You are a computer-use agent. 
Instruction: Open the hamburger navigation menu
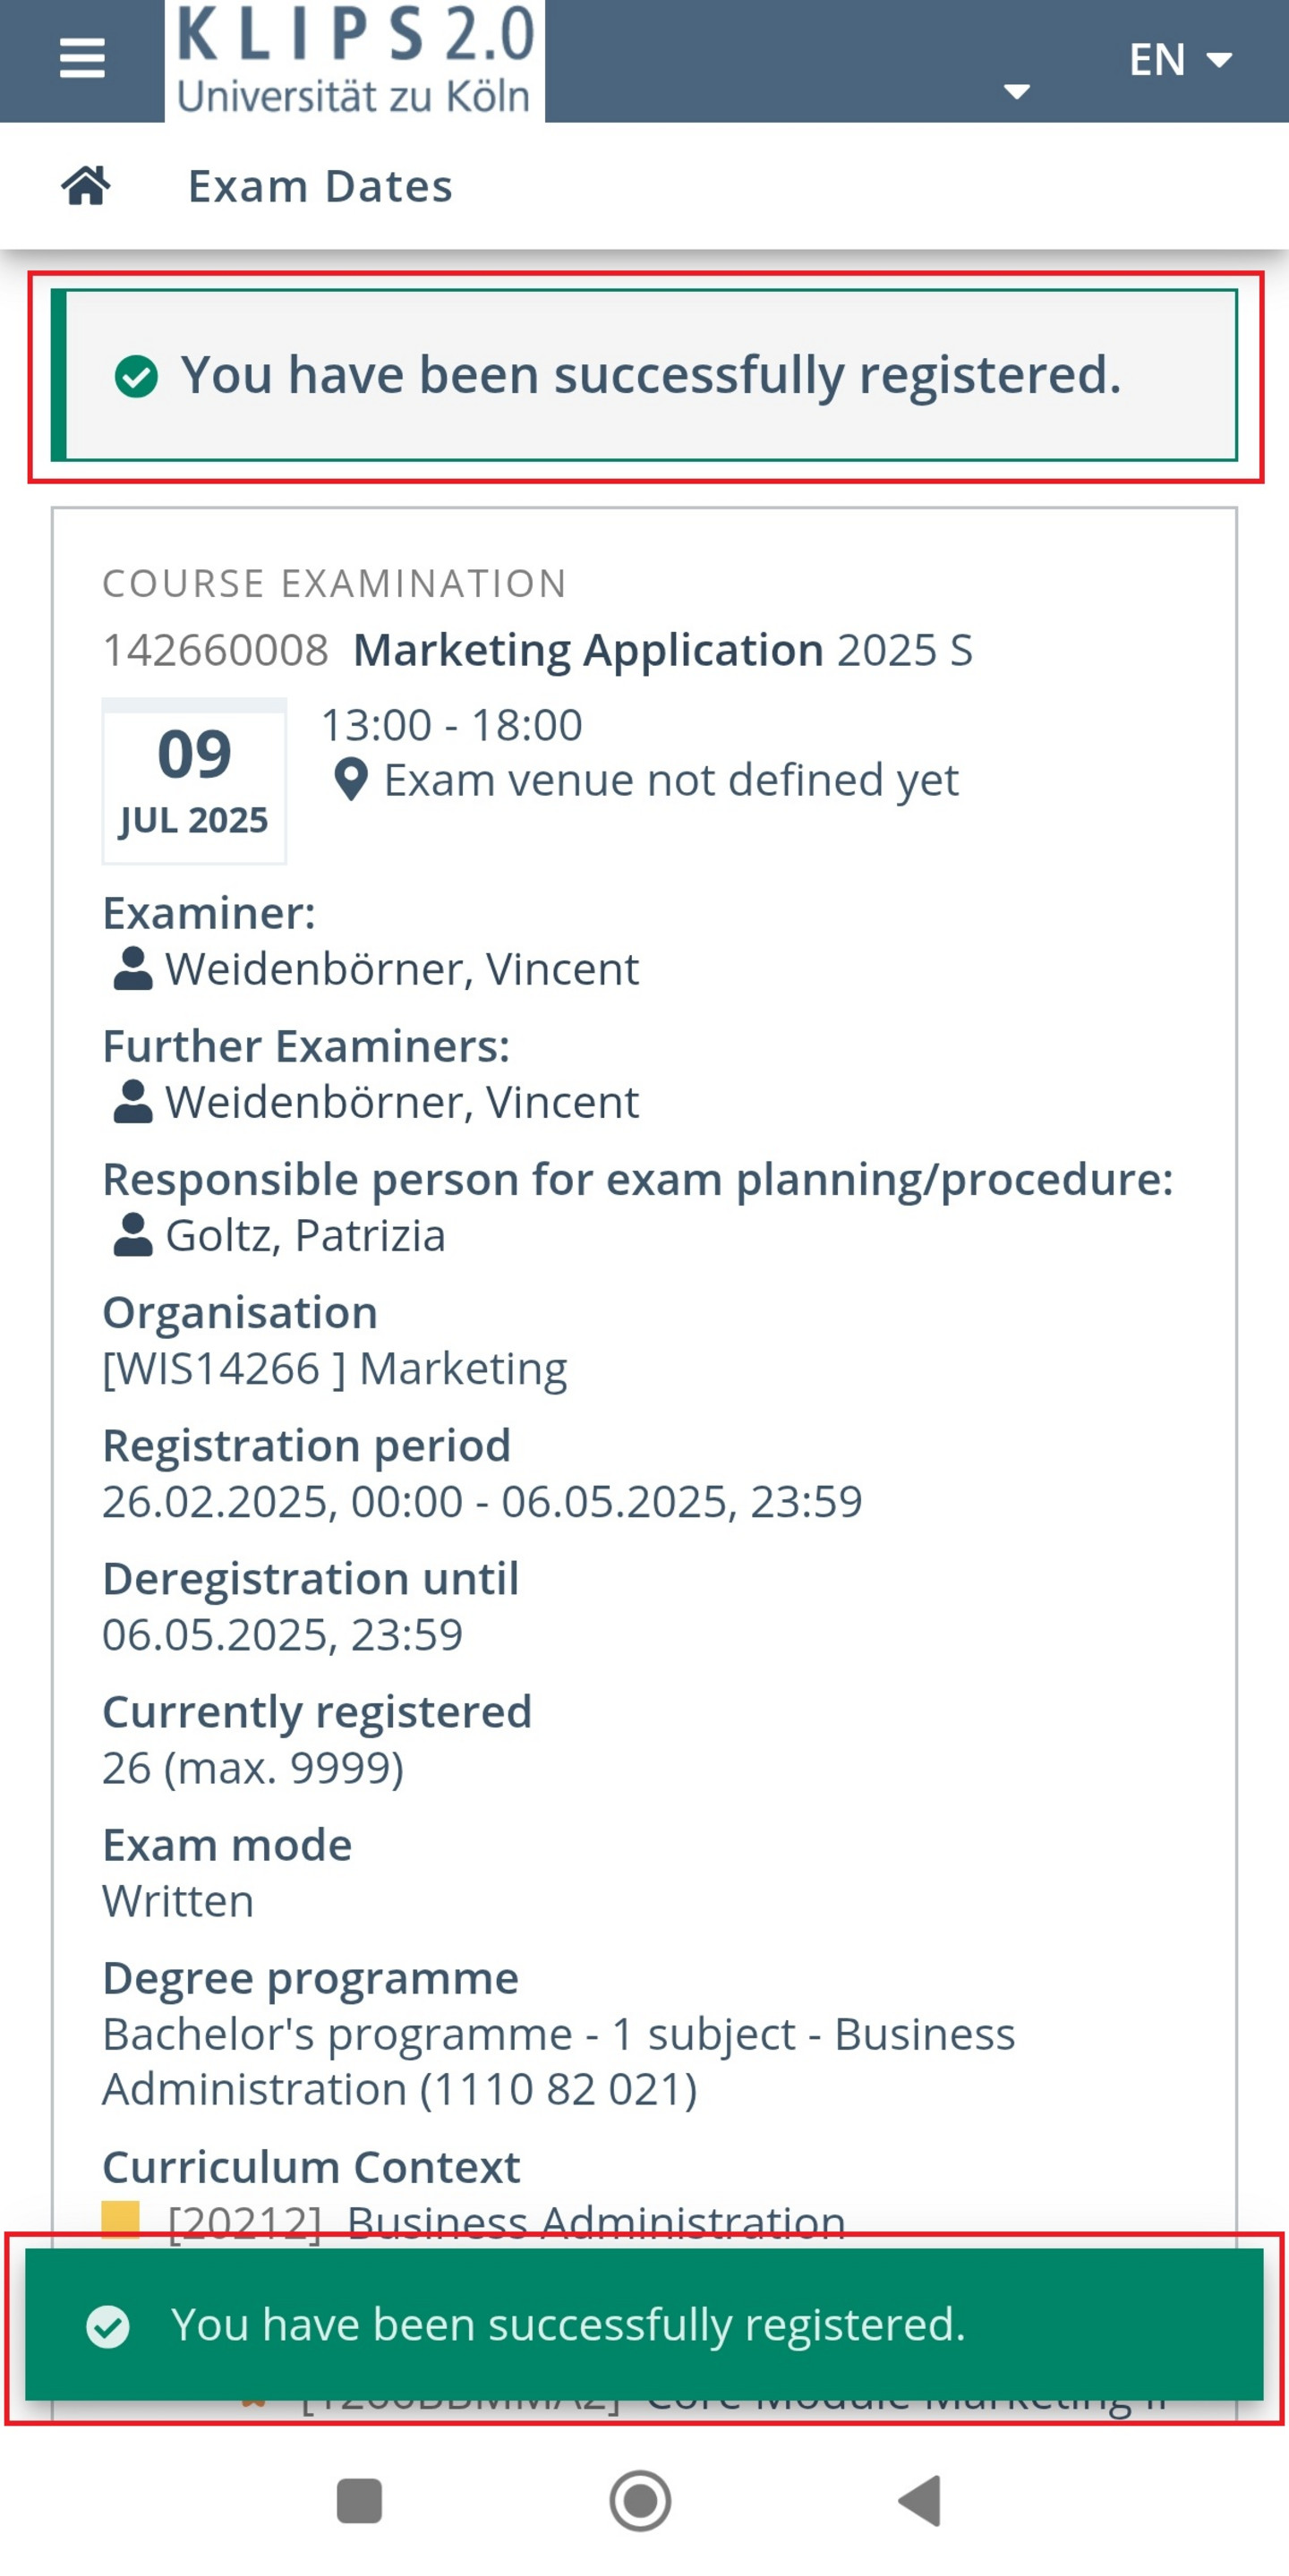click(82, 59)
